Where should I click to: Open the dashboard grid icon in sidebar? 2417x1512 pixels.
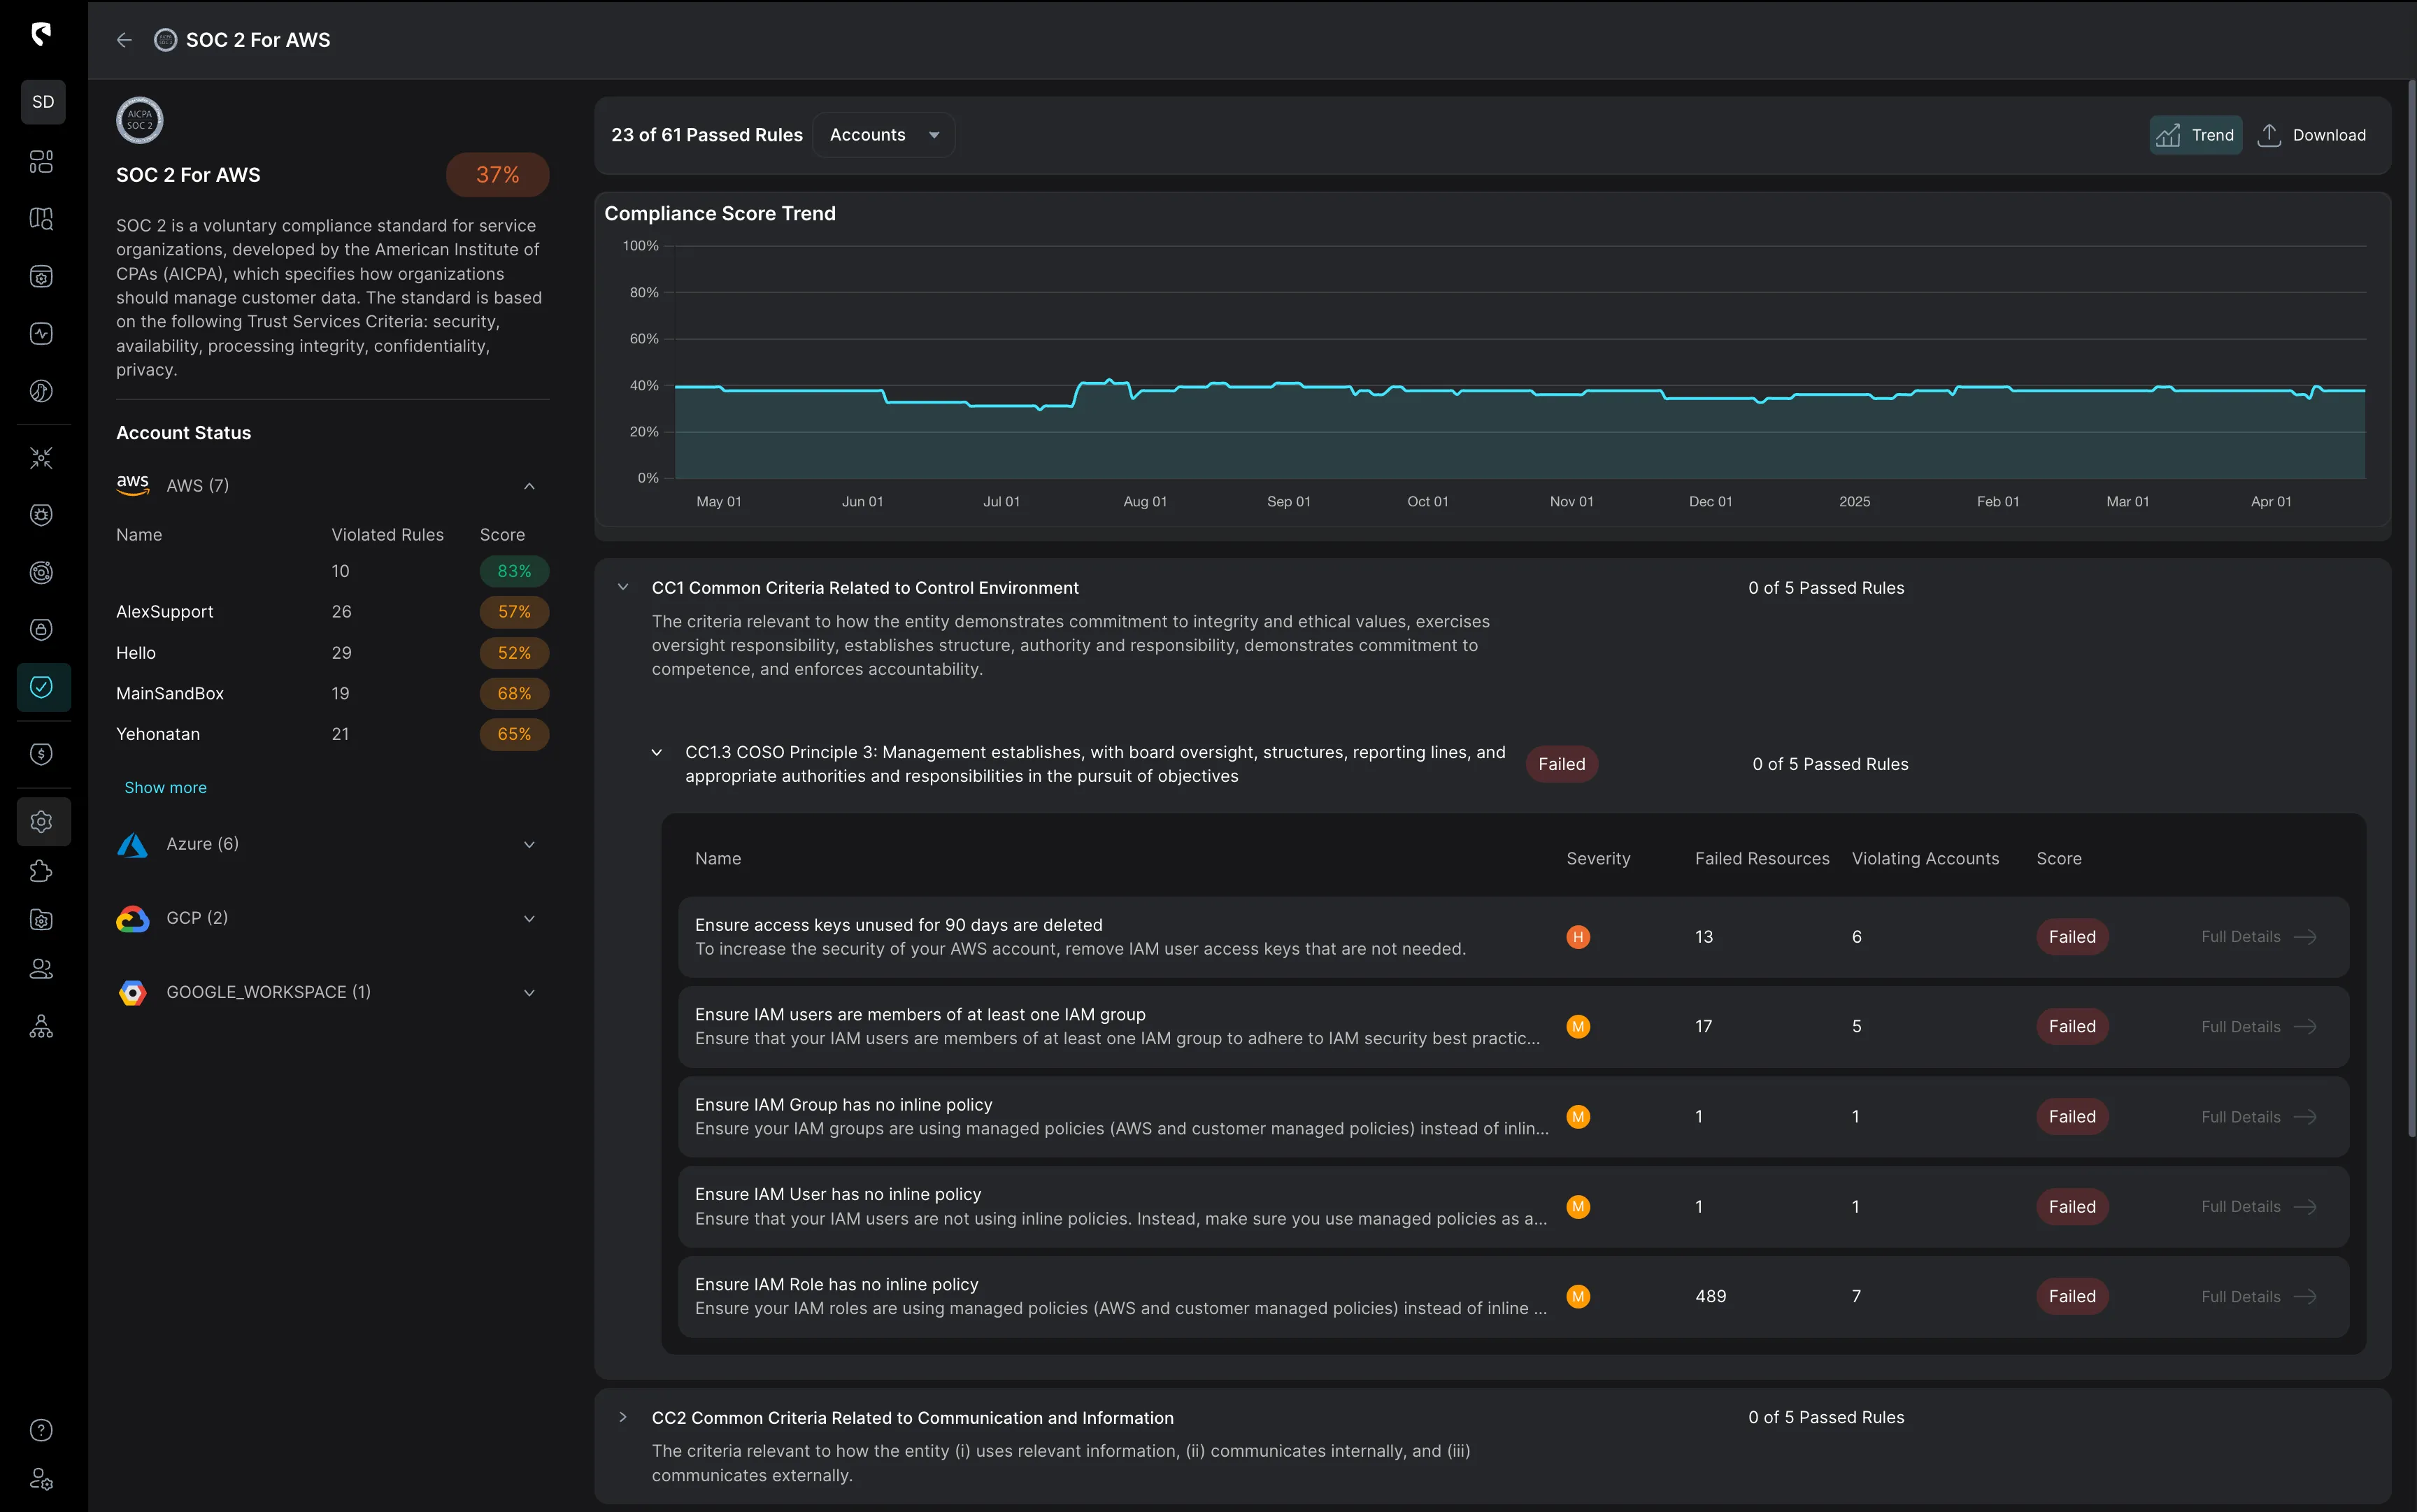(41, 161)
